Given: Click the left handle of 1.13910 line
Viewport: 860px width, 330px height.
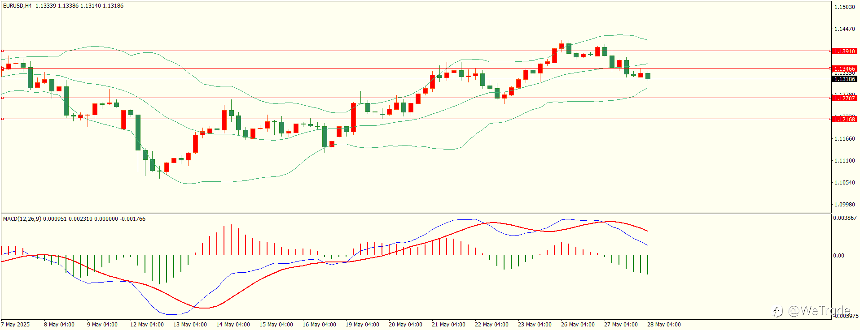Looking at the screenshot, I should pyautogui.click(x=2, y=51).
